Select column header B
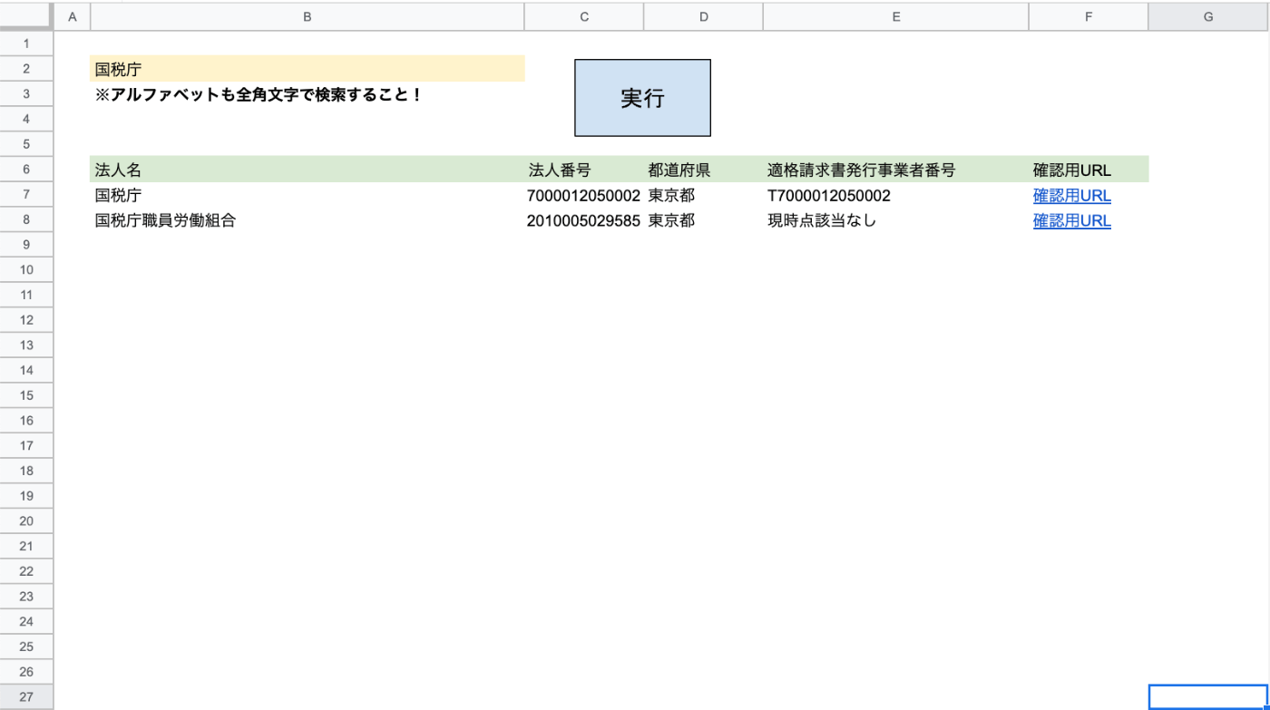The height and width of the screenshot is (710, 1270). [307, 15]
